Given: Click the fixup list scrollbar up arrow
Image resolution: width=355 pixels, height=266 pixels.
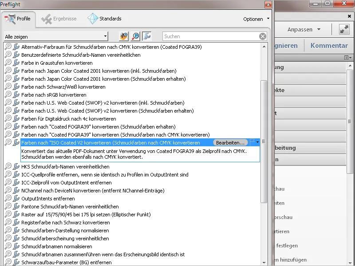Looking at the screenshot, I should (x=264, y=47).
